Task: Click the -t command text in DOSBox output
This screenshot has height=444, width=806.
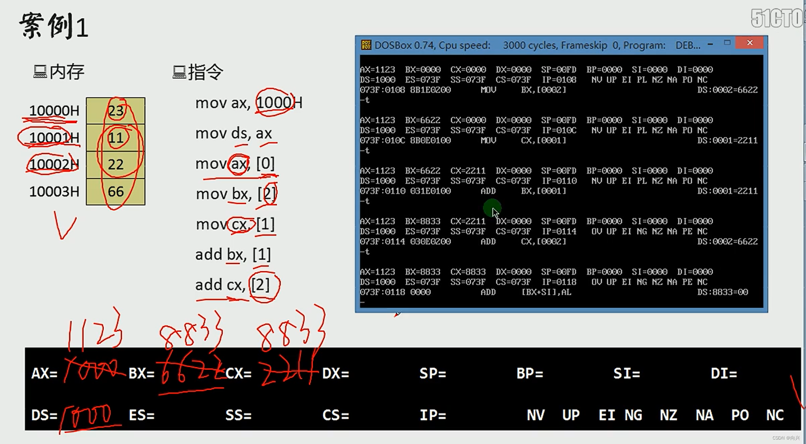Action: point(366,100)
